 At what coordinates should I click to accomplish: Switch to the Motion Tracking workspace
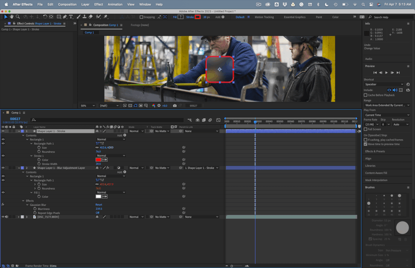pyautogui.click(x=264, y=17)
